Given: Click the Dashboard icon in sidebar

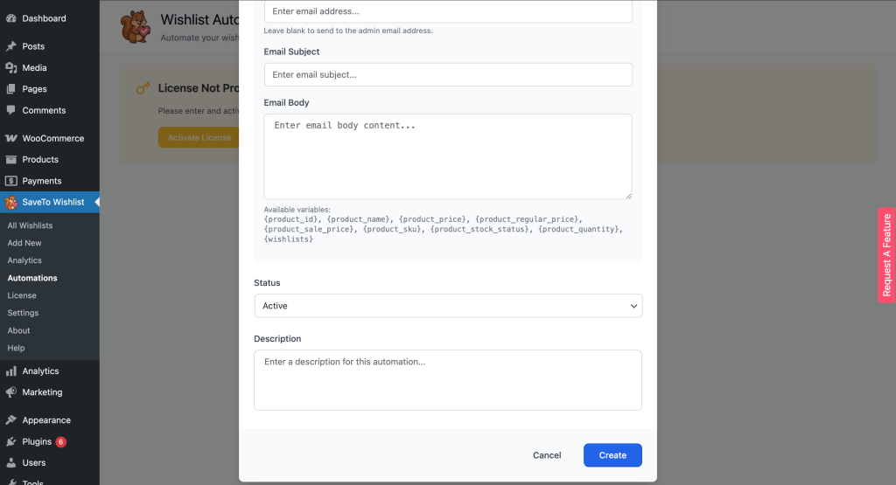Looking at the screenshot, I should (x=11, y=18).
